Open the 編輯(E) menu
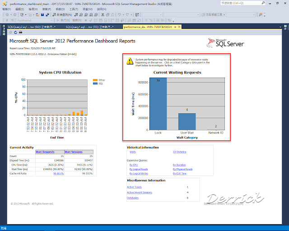The width and height of the screenshot is (289, 231). (x=19, y=9)
